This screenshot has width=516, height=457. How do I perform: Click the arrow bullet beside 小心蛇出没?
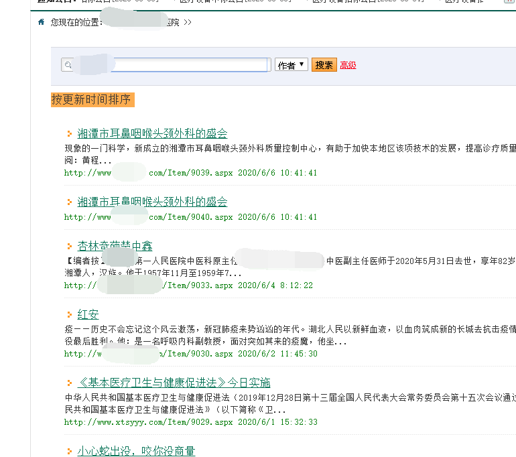coord(69,452)
